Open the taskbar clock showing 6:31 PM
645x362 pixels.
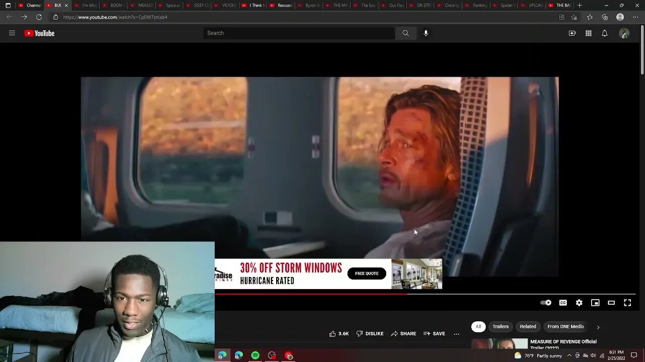pos(616,355)
